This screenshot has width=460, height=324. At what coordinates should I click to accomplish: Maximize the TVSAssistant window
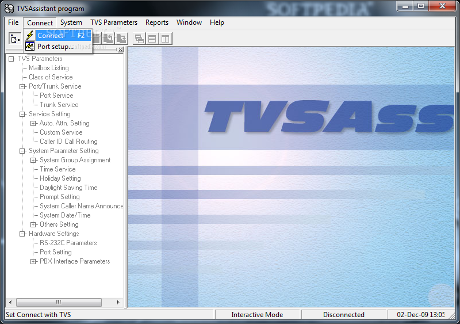coord(421,6)
